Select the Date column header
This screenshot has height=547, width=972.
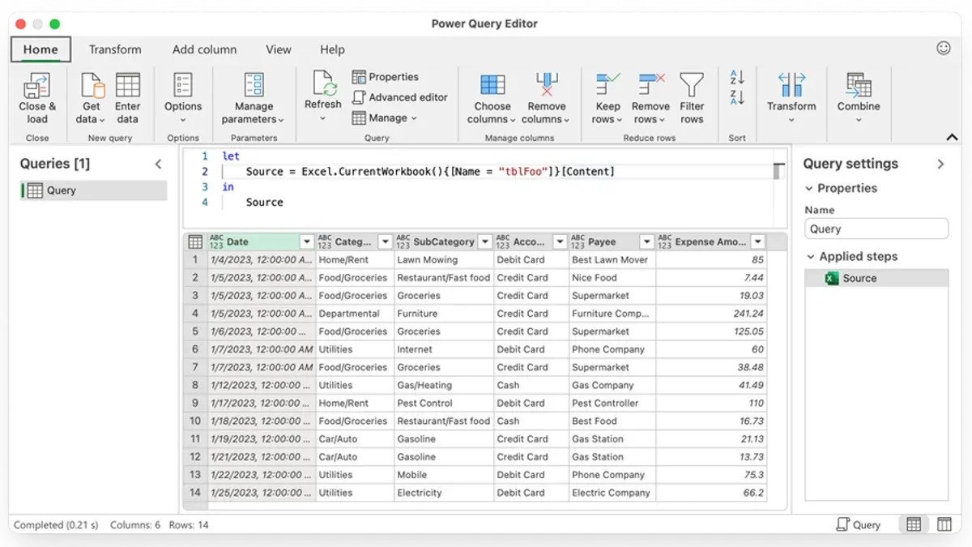point(261,241)
